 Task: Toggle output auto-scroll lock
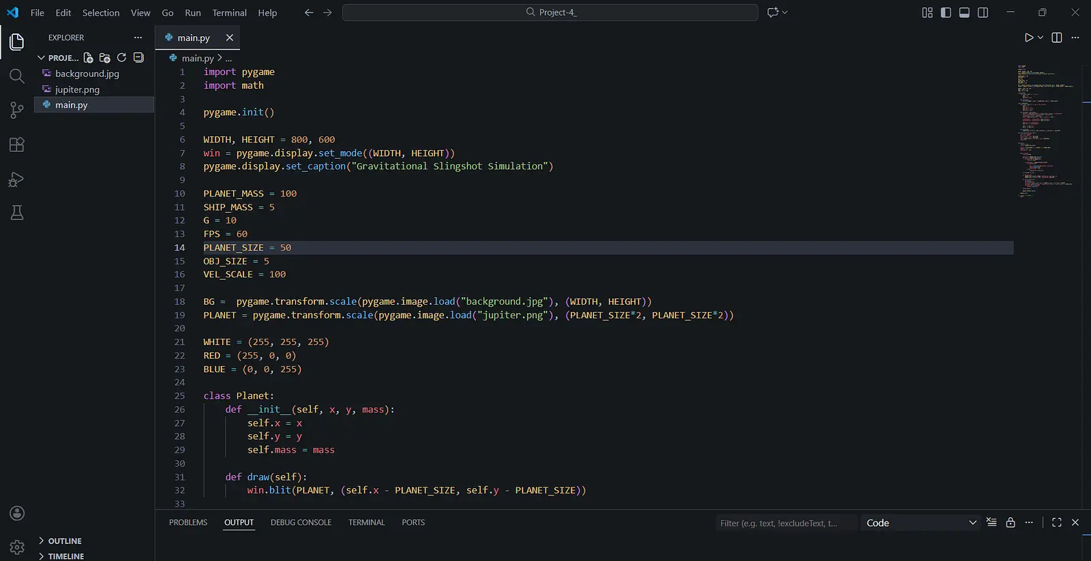pos(1011,523)
